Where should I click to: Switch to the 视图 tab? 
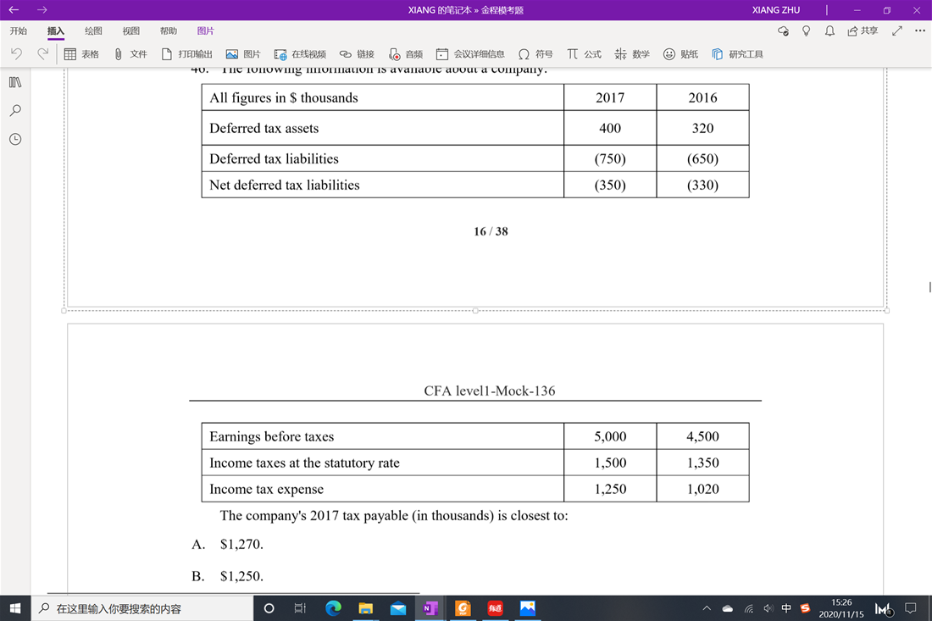(x=130, y=31)
